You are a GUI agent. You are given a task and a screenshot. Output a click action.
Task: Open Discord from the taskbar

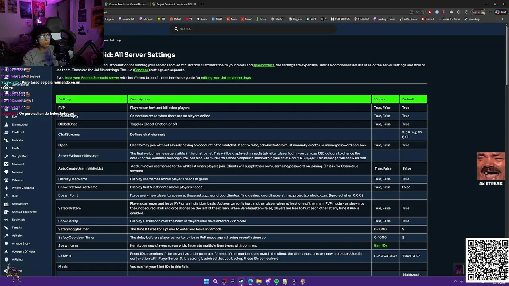(268, 281)
